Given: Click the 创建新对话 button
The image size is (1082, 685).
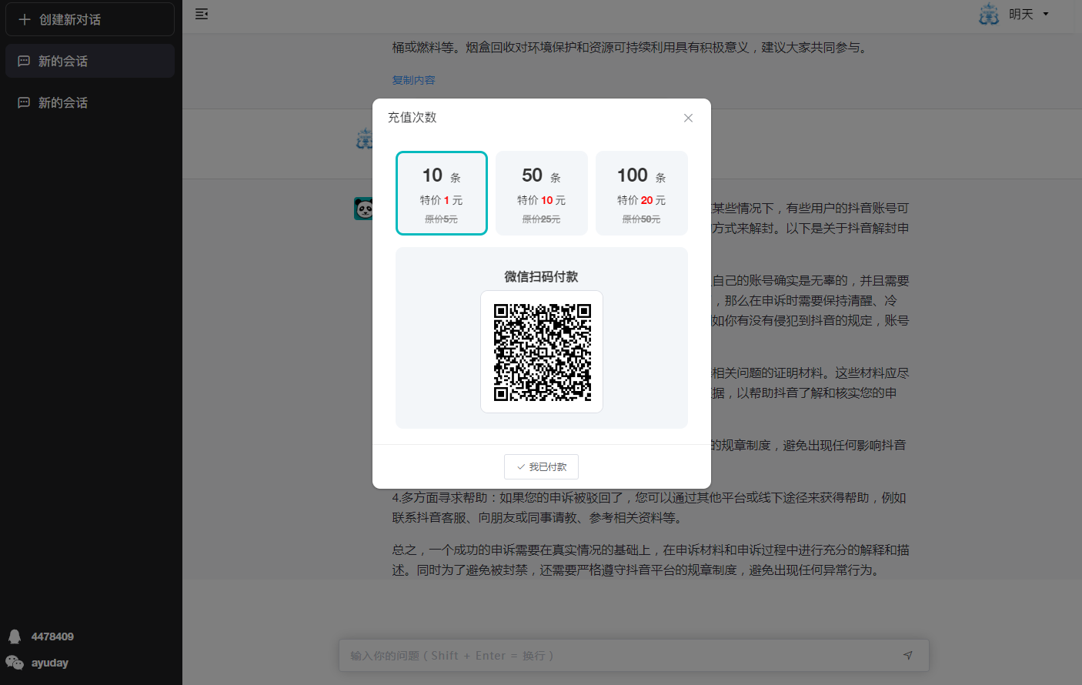Looking at the screenshot, I should click(x=90, y=19).
